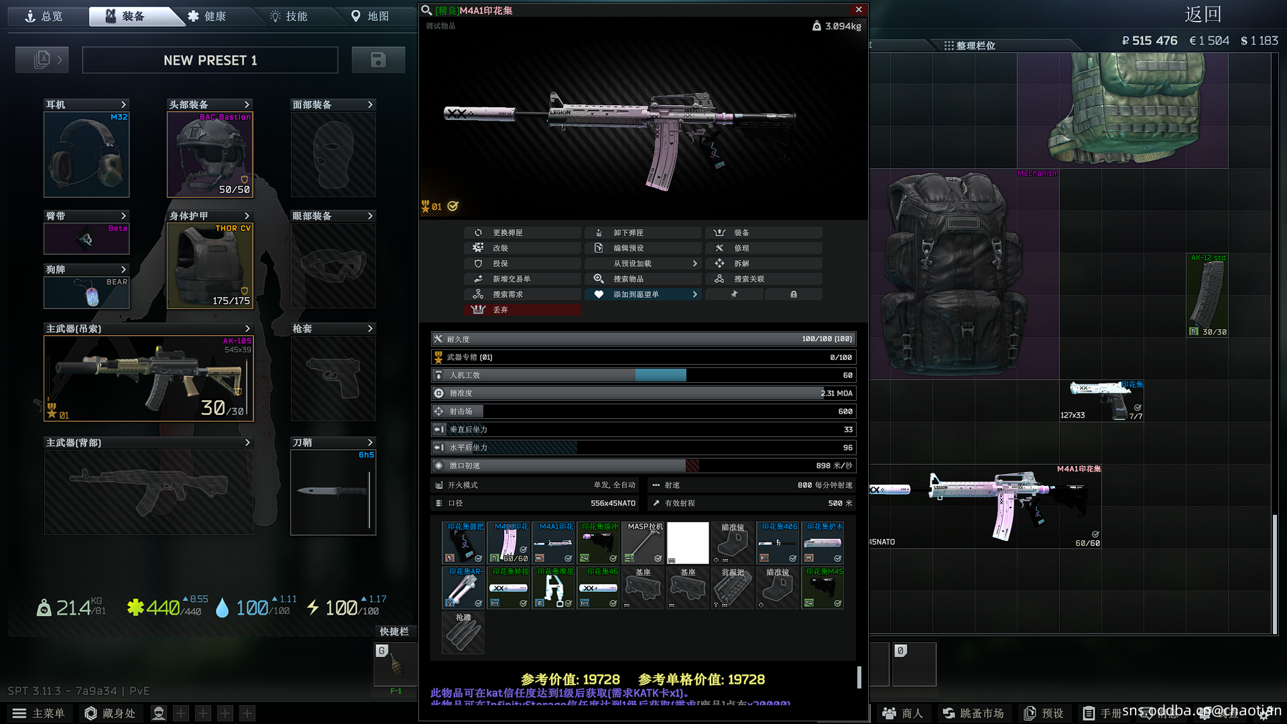Select the AK-12 std magazine in stash

click(x=1207, y=295)
